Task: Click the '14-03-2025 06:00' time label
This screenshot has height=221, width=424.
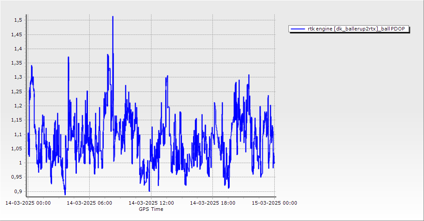Action: pyautogui.click(x=90, y=203)
